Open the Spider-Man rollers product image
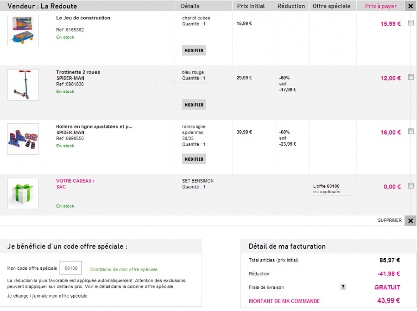Image resolution: width=417 pixels, height=311 pixels. (x=23, y=139)
